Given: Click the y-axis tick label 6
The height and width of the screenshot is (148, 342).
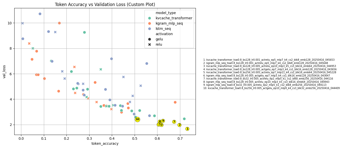Looking at the screenshot, I should (x=11, y=74).
